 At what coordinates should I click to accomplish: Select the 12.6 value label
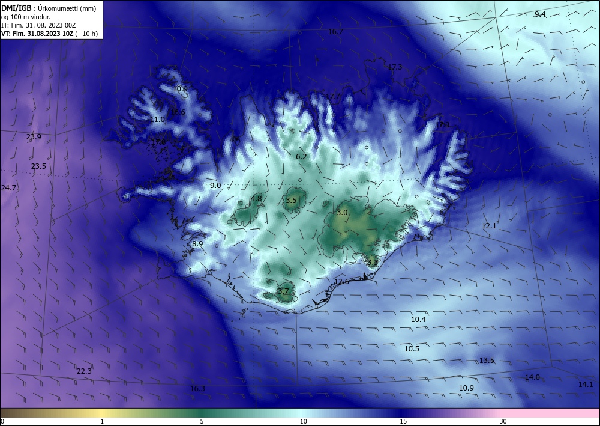[342, 282]
